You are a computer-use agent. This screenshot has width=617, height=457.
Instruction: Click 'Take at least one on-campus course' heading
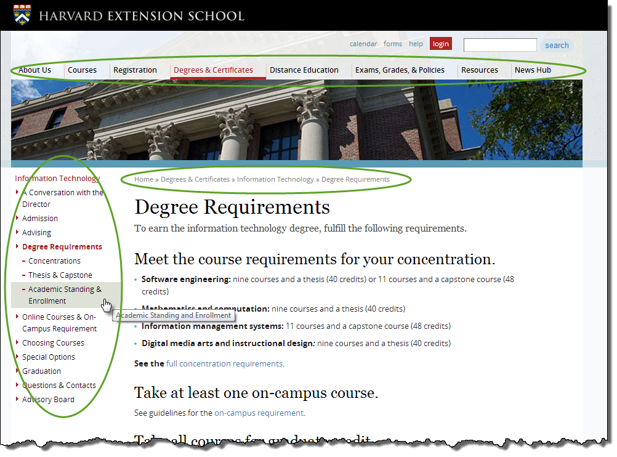(x=256, y=393)
